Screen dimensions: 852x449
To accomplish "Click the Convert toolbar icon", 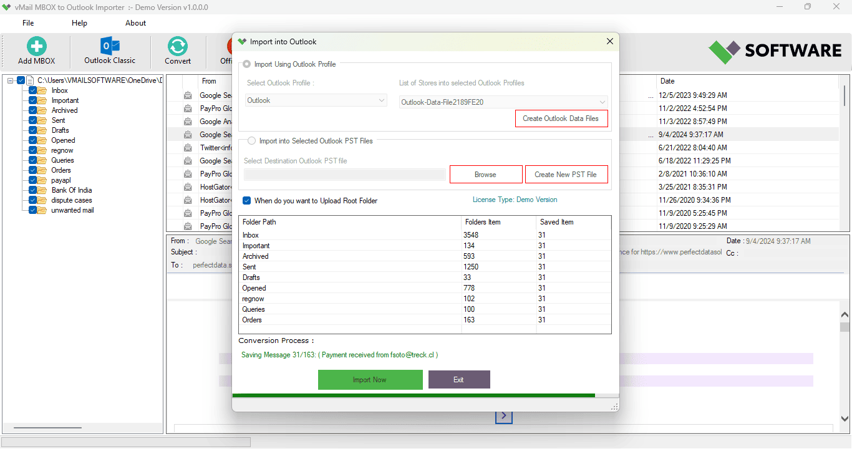I will tap(178, 47).
